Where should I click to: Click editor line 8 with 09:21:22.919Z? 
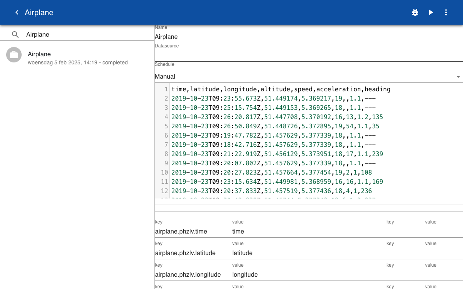pyautogui.click(x=277, y=154)
